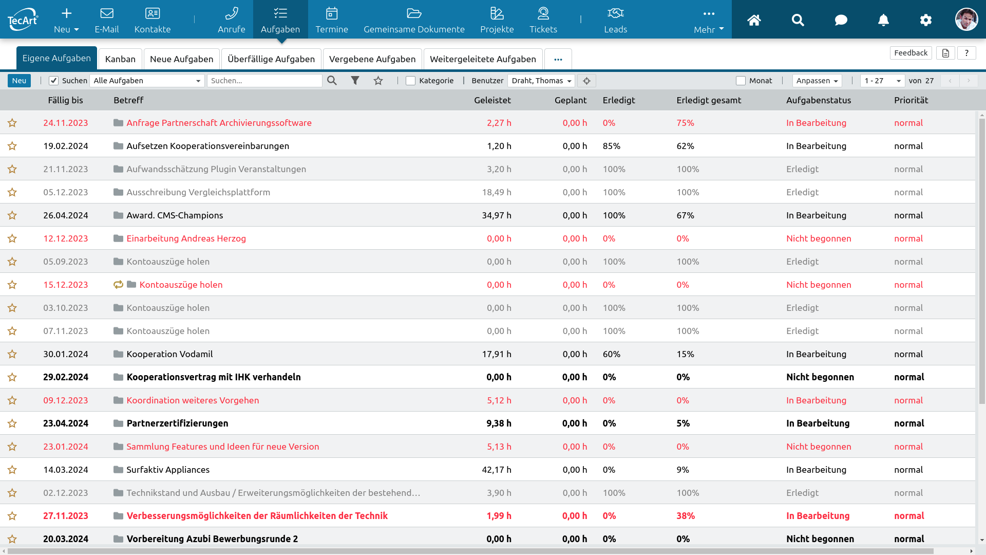Open the Draht, Thomas user dropdown
The width and height of the screenshot is (986, 555).
541,81
